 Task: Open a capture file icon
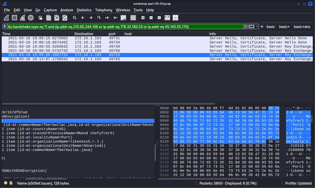(x=40, y=18)
